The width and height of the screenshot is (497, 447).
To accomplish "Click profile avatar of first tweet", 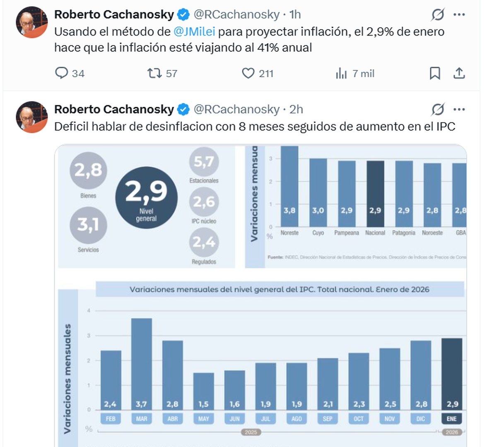I will [x=32, y=22].
